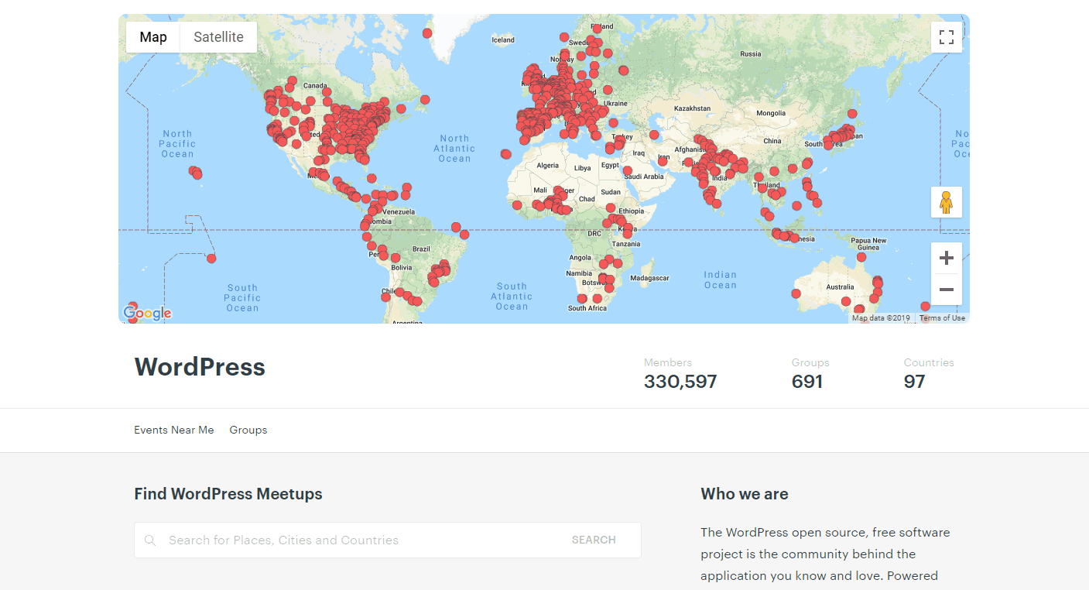Screen dimensions: 1089x590
Task: Click the Kazakhstan label on map
Action: tap(692, 109)
